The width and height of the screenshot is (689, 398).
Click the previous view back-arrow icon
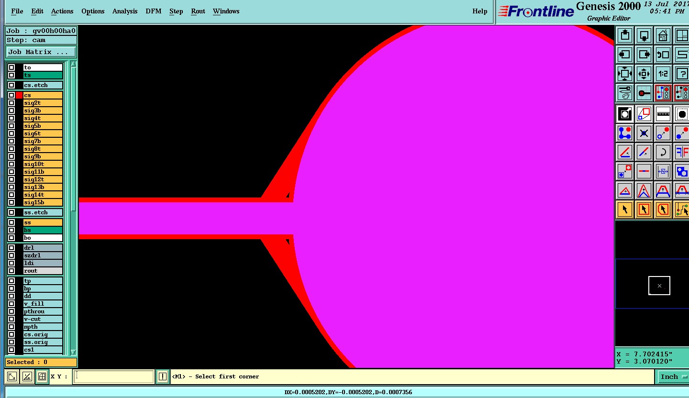[663, 55]
